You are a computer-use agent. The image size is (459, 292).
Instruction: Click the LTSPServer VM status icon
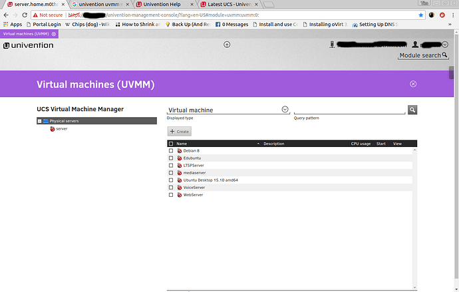click(180, 166)
